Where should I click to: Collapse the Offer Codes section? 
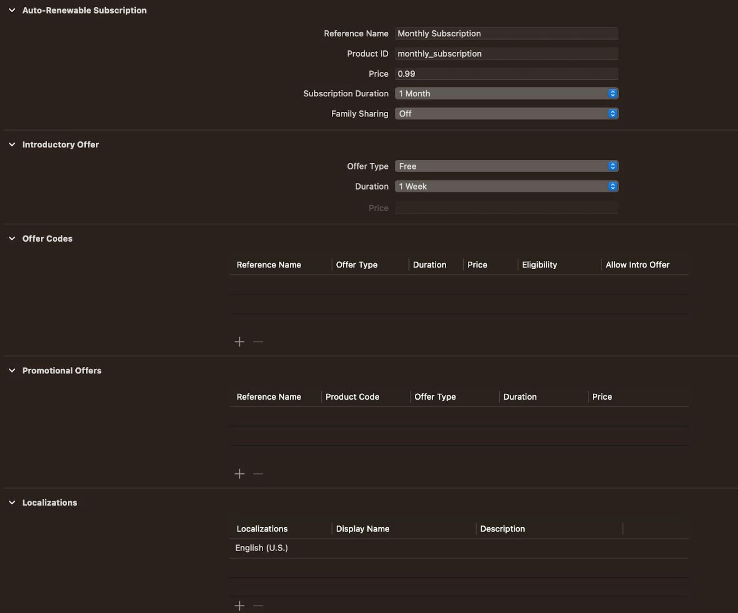pos(12,239)
